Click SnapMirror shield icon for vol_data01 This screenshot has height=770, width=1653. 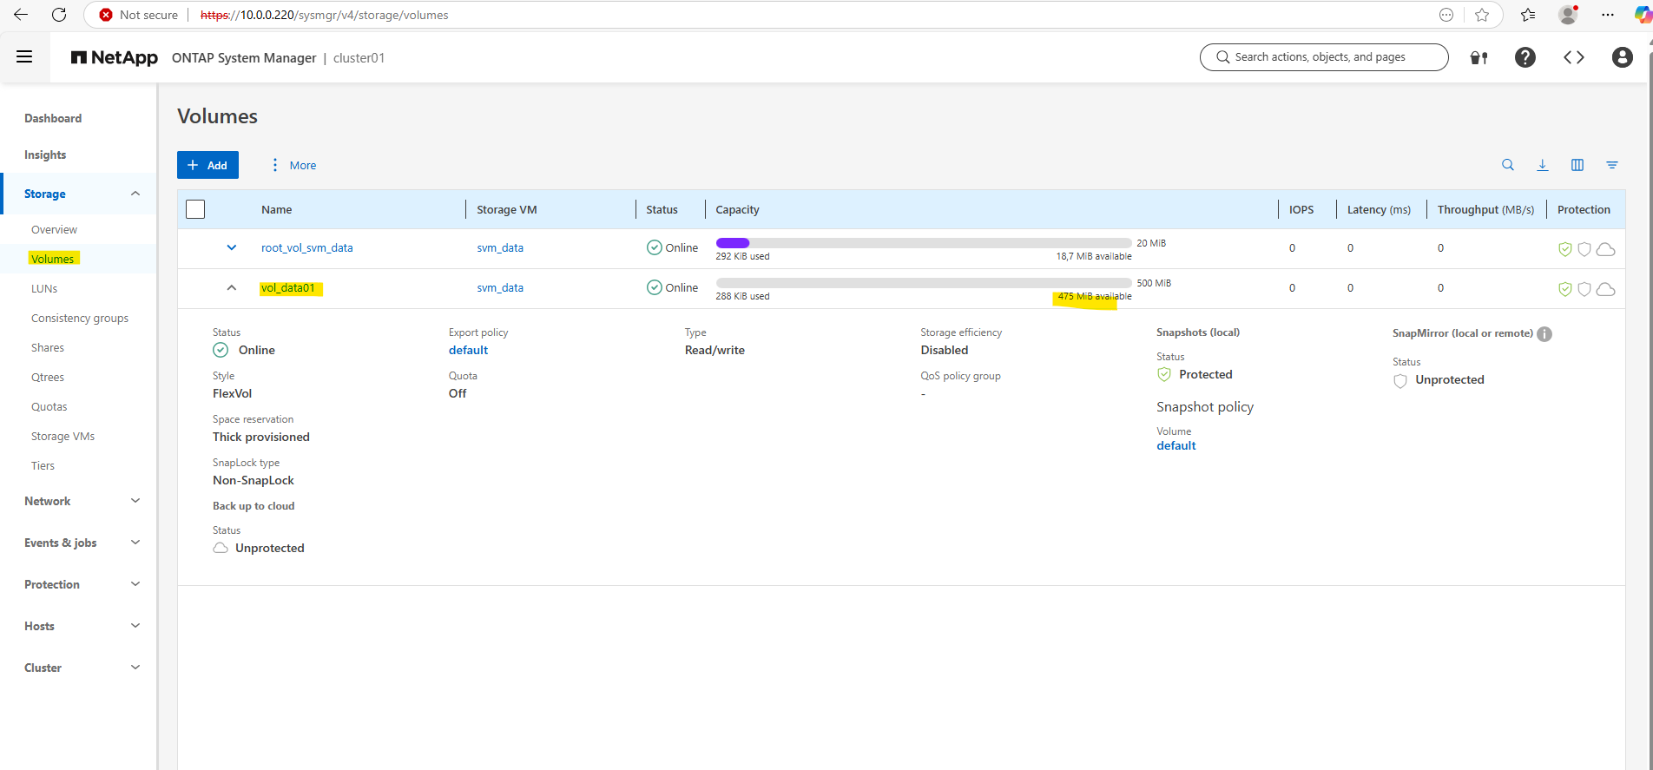(x=1584, y=289)
